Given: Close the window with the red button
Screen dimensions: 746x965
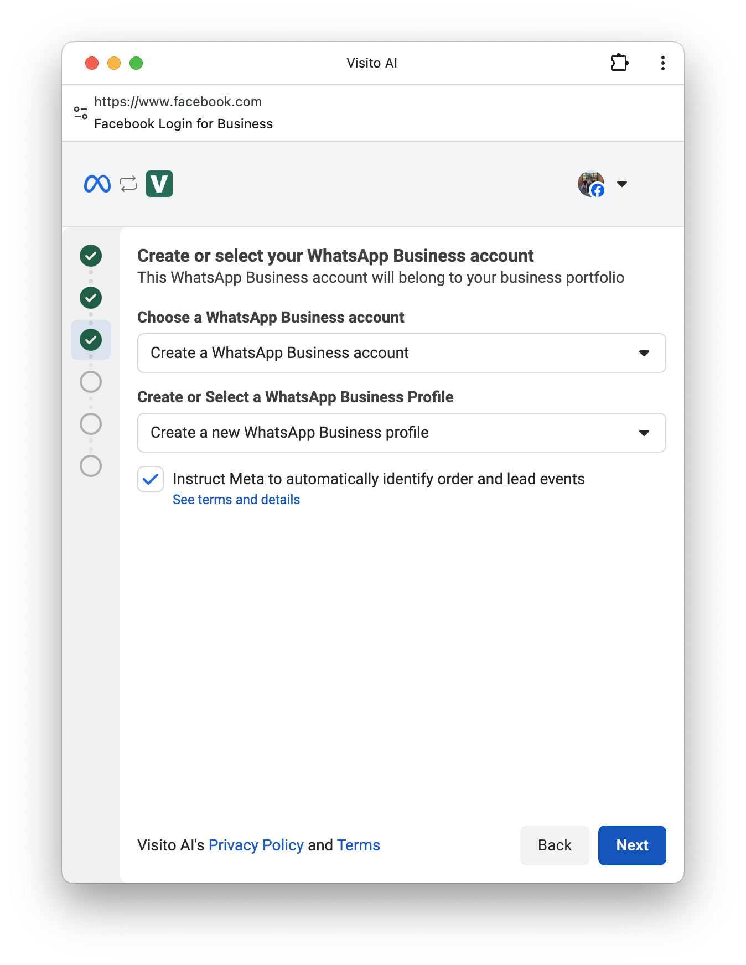Looking at the screenshot, I should point(92,63).
